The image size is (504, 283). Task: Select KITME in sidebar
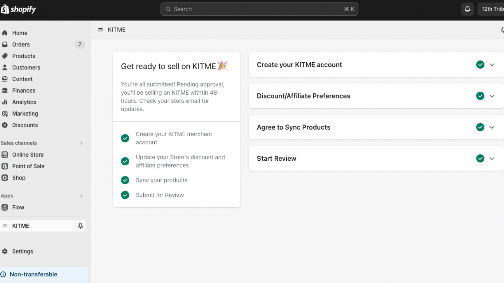tap(43, 226)
